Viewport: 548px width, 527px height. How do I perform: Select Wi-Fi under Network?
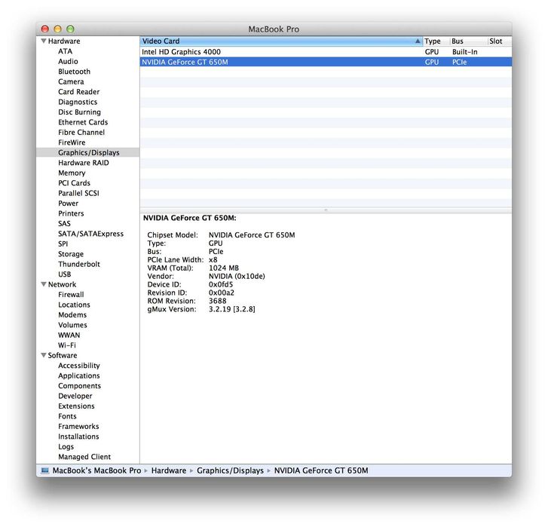click(67, 345)
